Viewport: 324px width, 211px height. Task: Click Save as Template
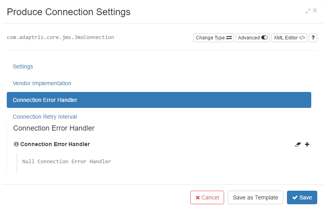tap(256, 197)
